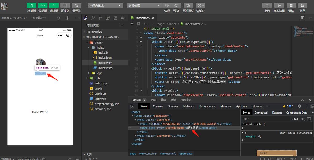
Task: Open the debugger settings gear
Action: pyautogui.click(x=299, y=106)
